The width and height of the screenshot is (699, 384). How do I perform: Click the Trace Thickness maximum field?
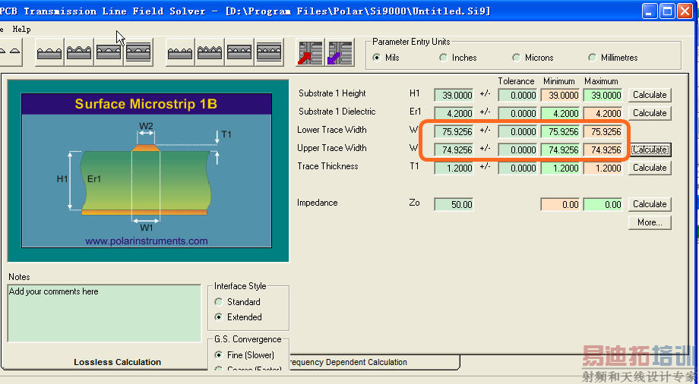click(603, 168)
